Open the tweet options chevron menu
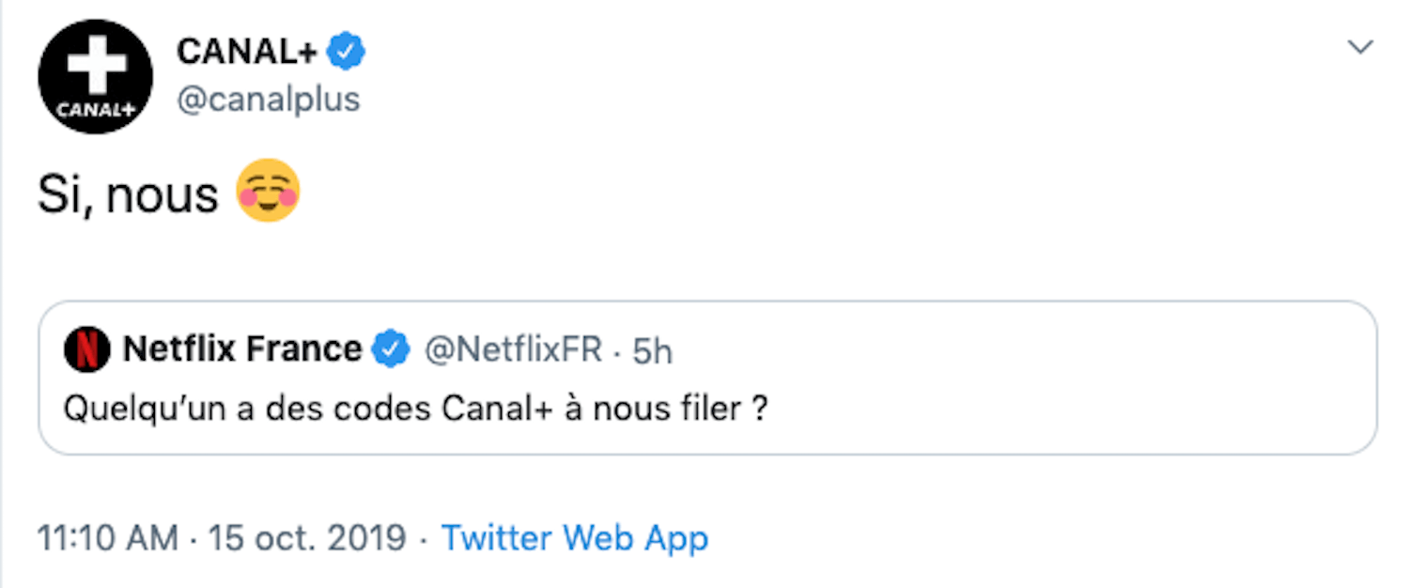 point(1360,47)
